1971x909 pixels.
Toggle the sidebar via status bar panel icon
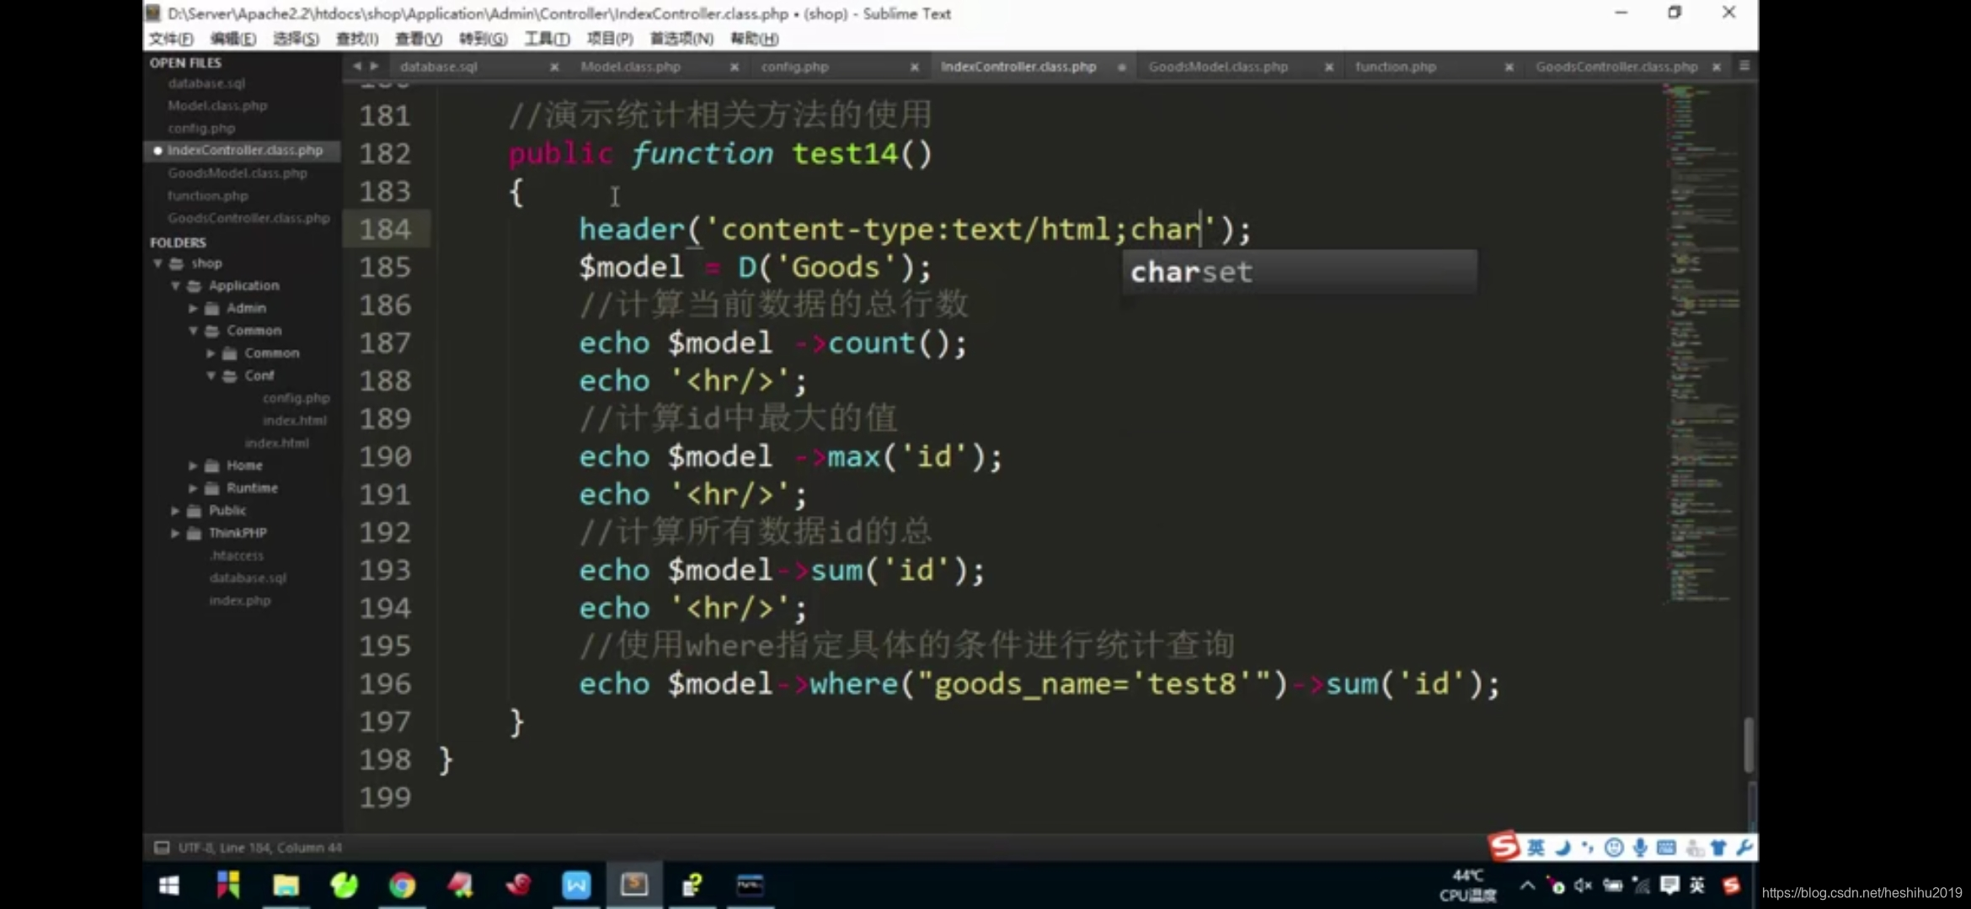(x=162, y=848)
